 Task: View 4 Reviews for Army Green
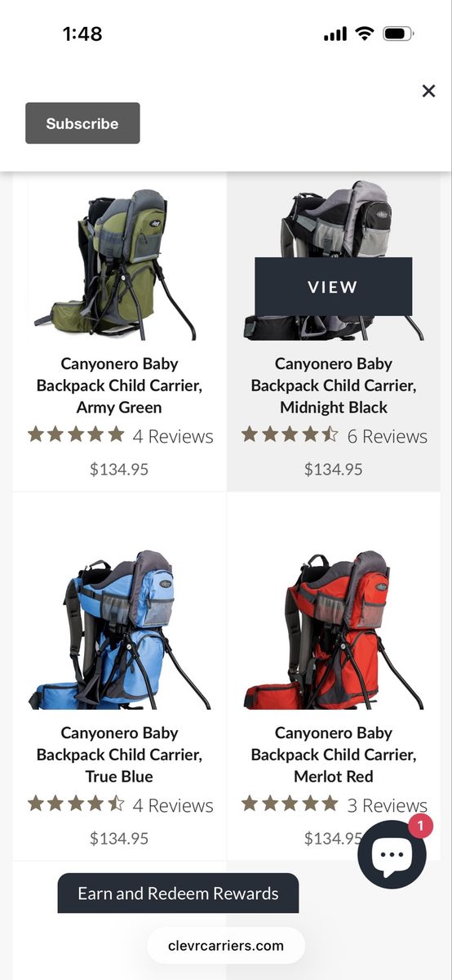pos(173,436)
